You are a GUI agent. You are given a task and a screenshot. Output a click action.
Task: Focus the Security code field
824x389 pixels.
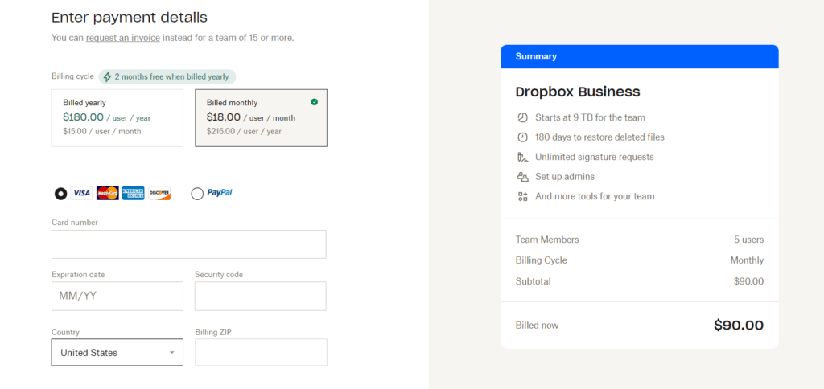[x=261, y=296]
